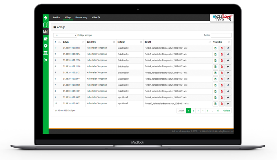The height and width of the screenshot is (160, 277).
Task: Open the Ad-hoc tab
Action: 96,18
